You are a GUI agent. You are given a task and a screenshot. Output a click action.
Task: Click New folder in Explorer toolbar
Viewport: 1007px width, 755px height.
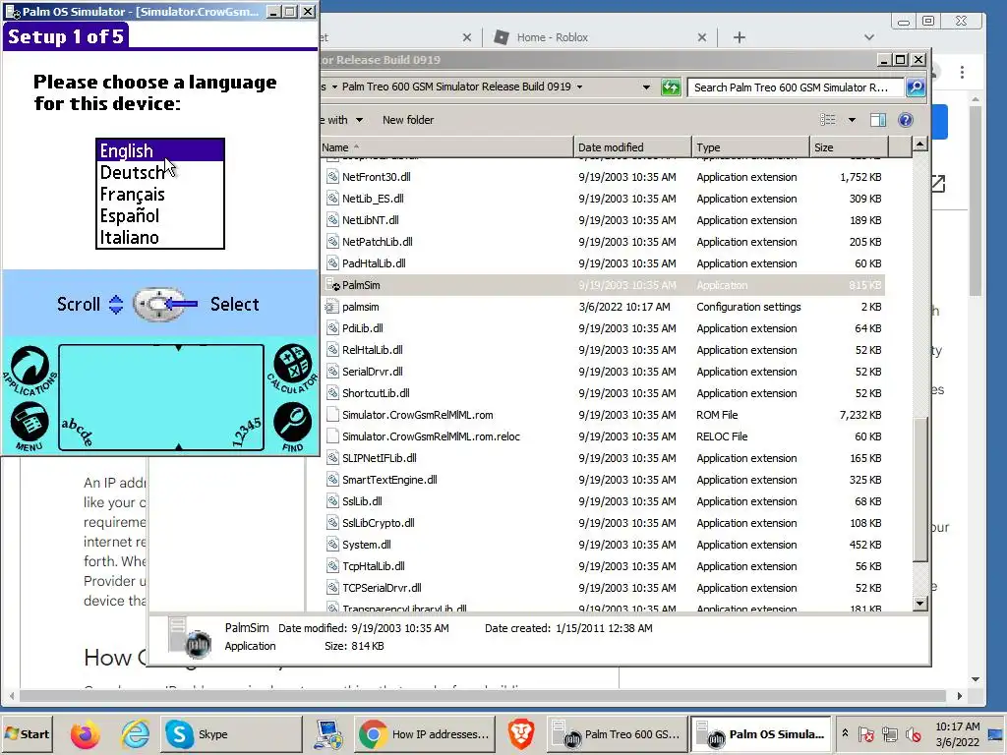click(408, 120)
